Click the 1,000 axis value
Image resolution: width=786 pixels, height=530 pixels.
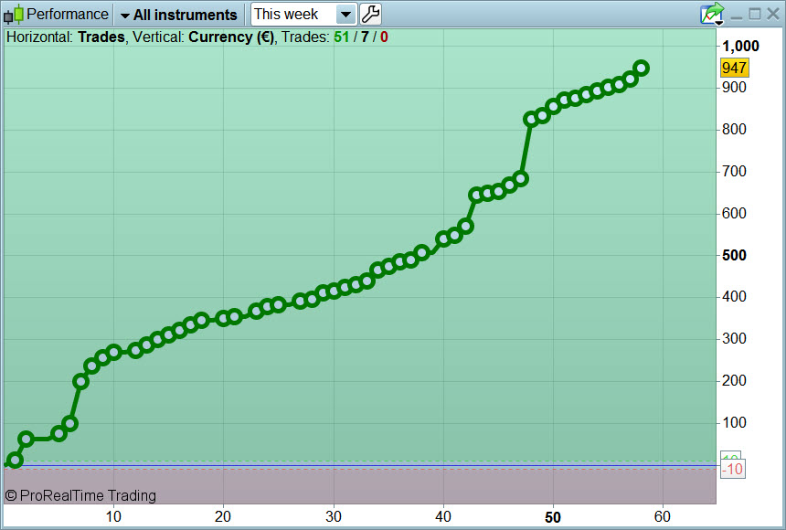click(x=740, y=46)
